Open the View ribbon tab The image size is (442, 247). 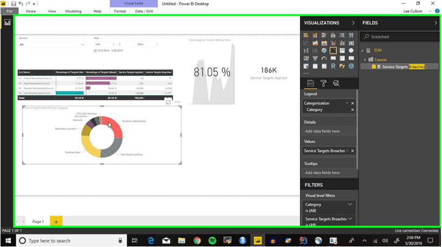point(52,11)
